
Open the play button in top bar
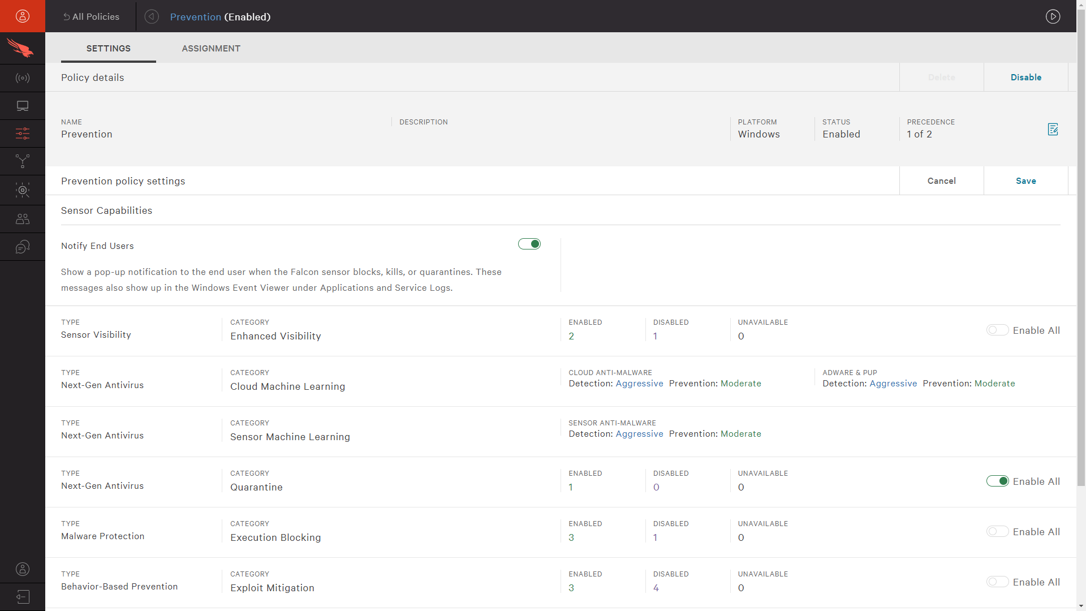[x=1053, y=16]
